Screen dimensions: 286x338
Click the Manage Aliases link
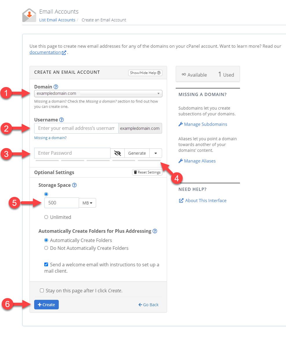(200, 161)
